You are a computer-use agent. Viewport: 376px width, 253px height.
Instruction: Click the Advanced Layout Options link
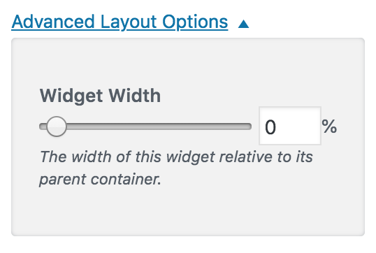point(120,22)
